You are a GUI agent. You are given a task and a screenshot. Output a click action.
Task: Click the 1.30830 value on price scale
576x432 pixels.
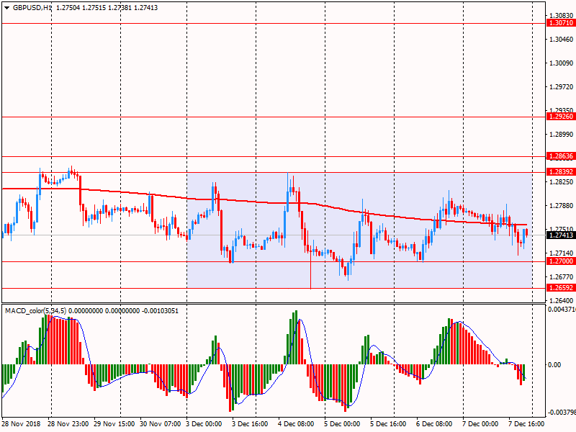point(561,15)
